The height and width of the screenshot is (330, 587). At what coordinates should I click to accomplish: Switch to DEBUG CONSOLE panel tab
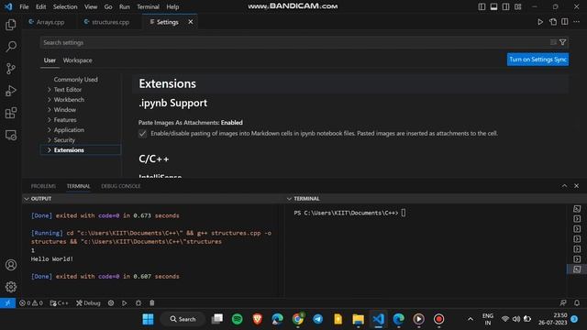pyautogui.click(x=120, y=186)
